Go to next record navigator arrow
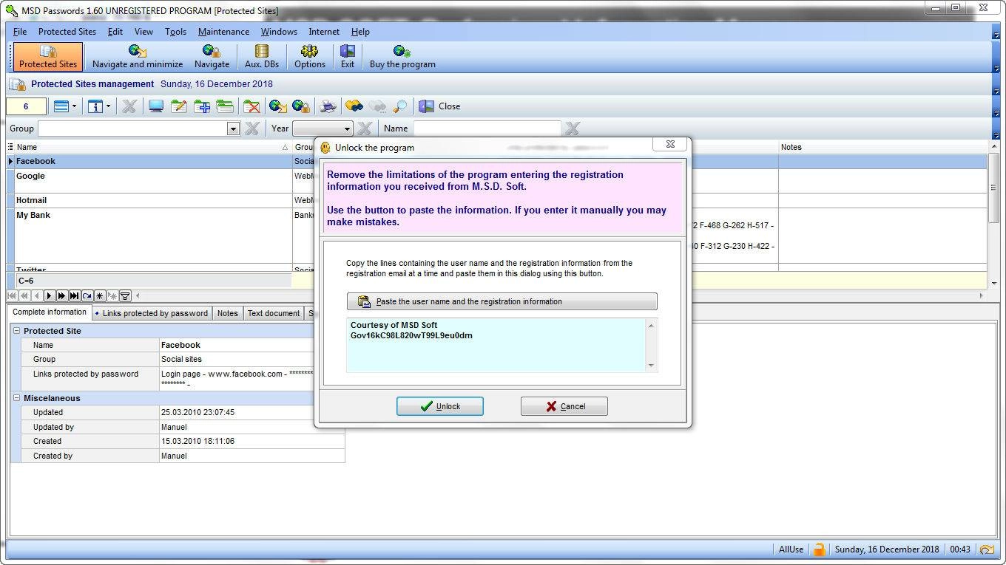This screenshot has width=1006, height=565. [50, 296]
